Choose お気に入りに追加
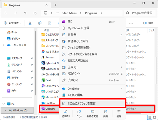The height and width of the screenshot is (120, 158). tap(93, 60)
